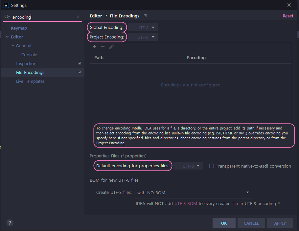Select Live Templates settings item
299x231 pixels.
(x=30, y=81)
